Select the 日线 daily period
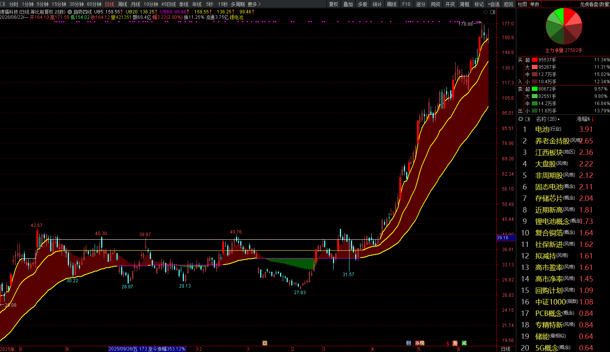This screenshot has height=352, width=610. (110, 4)
